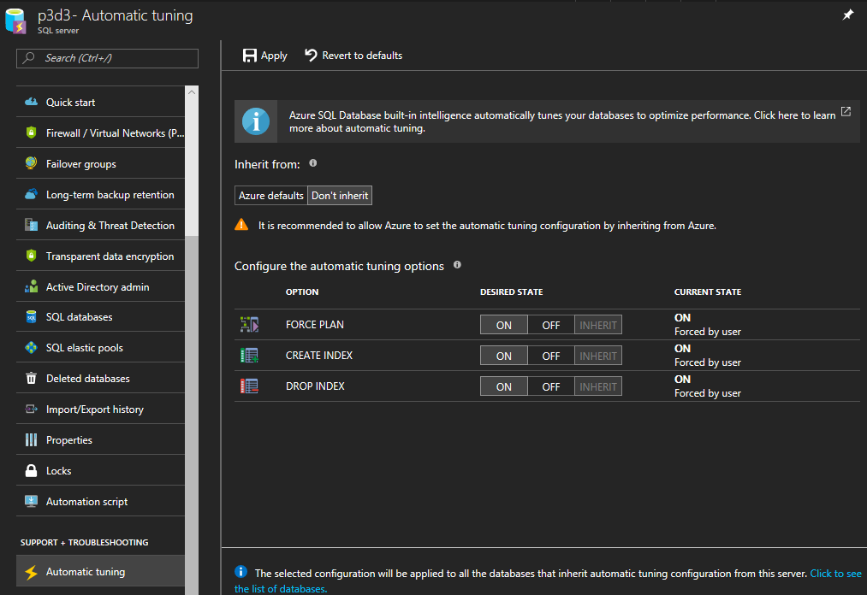This screenshot has width=867, height=595.
Task: Open the SQL databases menu item
Action: pos(79,317)
